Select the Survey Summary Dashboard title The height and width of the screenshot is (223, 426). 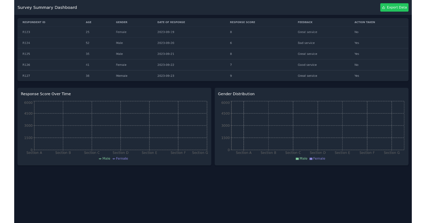click(x=47, y=7)
